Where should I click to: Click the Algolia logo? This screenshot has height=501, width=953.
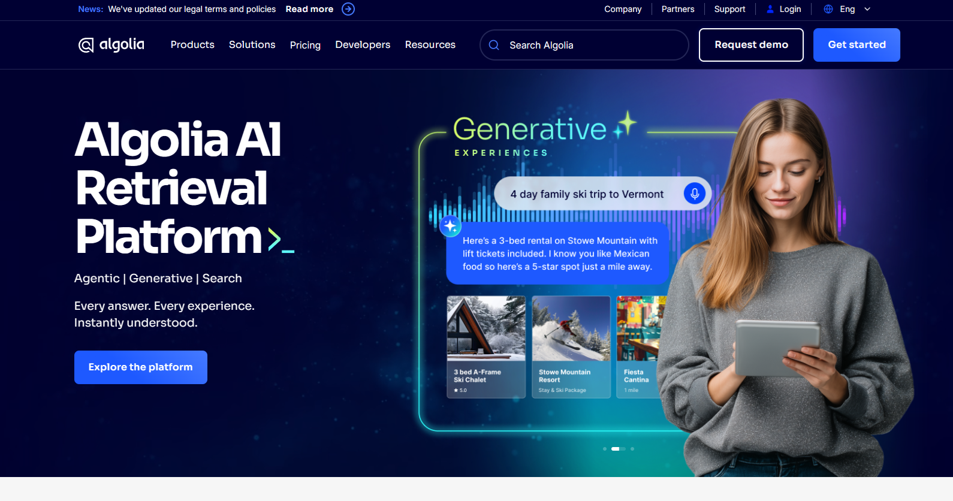(x=111, y=45)
